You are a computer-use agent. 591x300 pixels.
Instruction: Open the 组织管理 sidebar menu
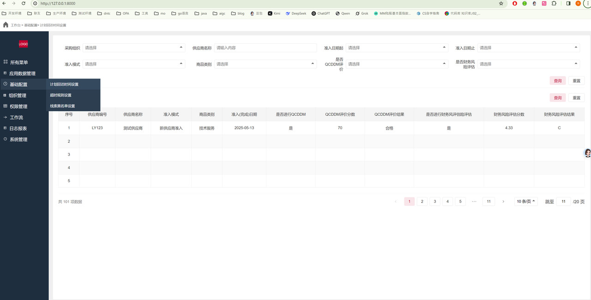pos(18,96)
